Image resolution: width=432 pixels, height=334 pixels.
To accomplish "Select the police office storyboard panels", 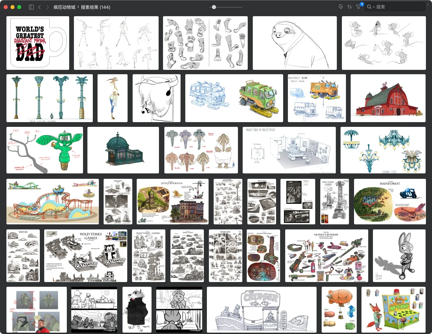I will click(94, 310).
